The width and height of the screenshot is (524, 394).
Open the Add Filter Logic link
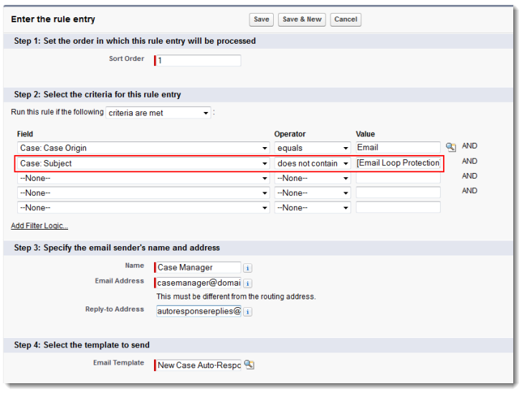39,226
